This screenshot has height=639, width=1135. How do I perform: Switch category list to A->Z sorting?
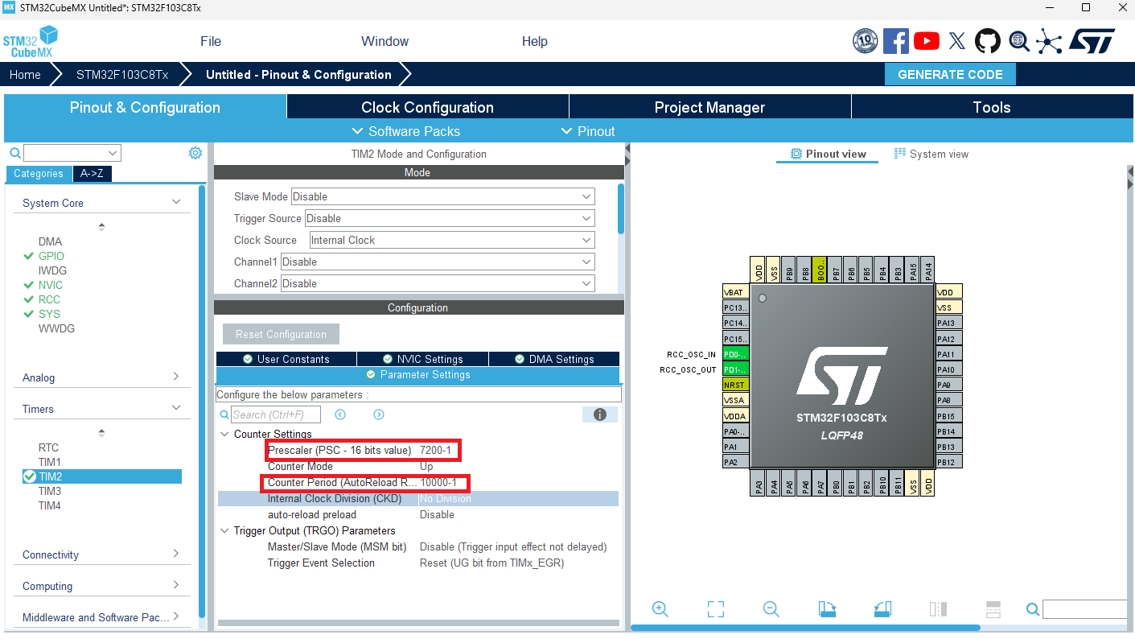tap(92, 174)
